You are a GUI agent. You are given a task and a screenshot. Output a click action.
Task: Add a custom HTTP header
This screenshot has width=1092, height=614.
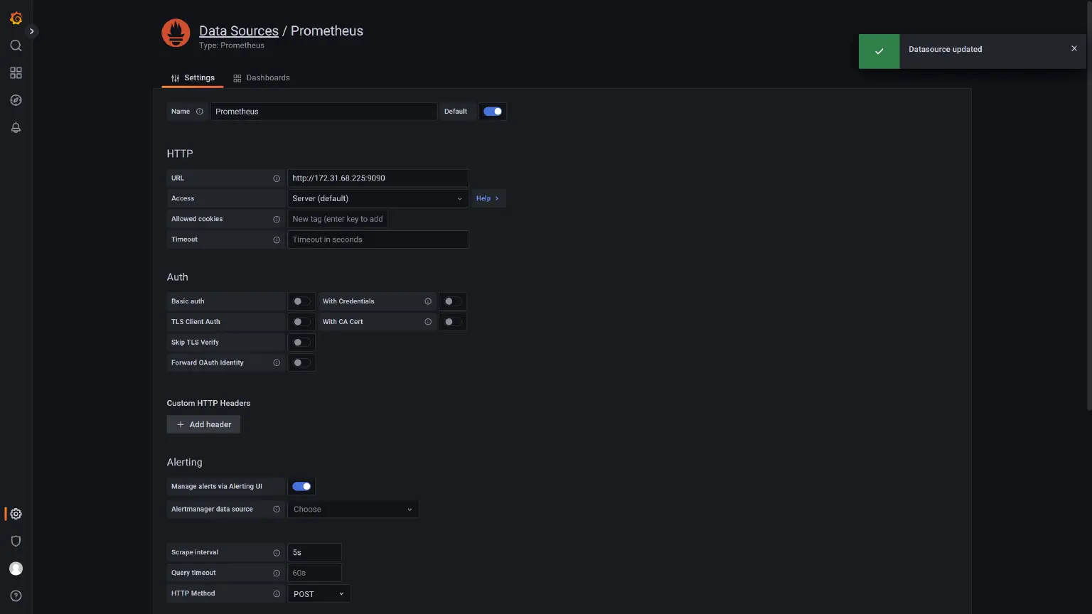coord(203,424)
